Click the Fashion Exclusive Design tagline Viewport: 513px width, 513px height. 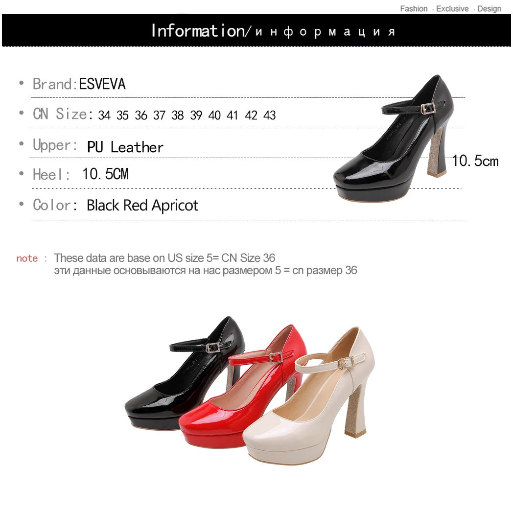[450, 8]
